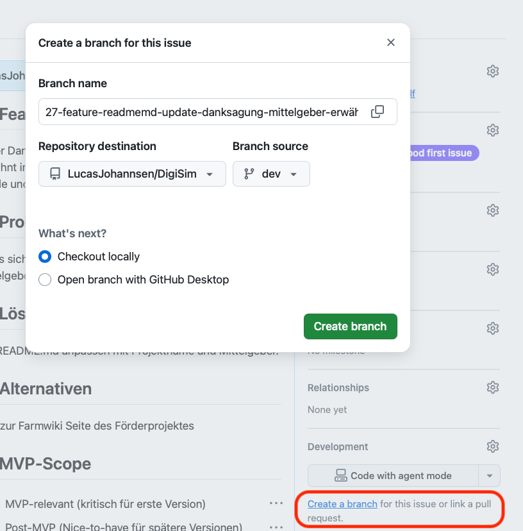Open the Labels settings gear
523x531 pixels.
(492, 130)
